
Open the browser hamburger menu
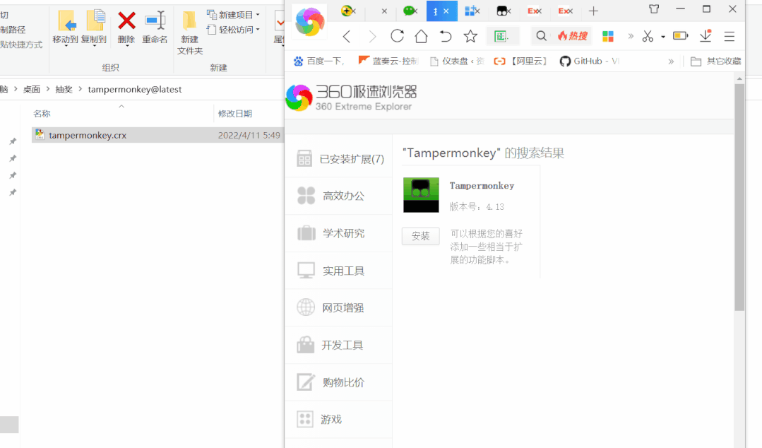tap(730, 36)
